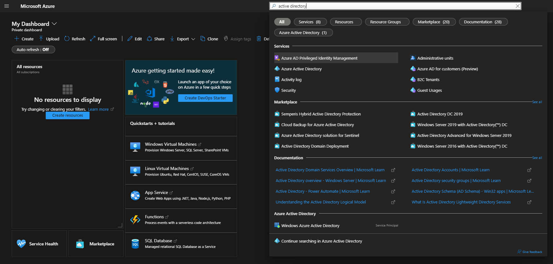
Task: Continue searching in Azure Active Directory
Action: tap(322, 241)
